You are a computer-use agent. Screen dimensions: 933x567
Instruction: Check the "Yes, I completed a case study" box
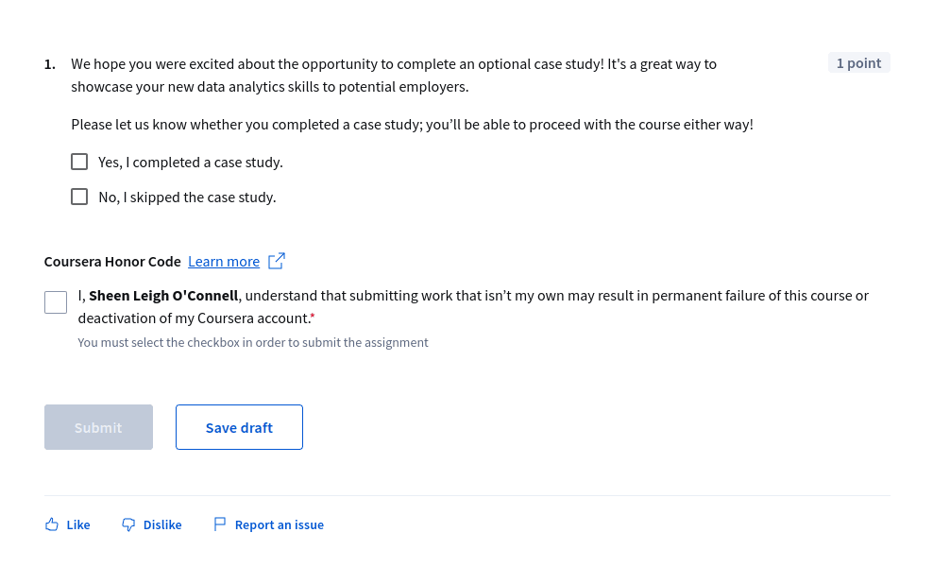[x=79, y=162]
